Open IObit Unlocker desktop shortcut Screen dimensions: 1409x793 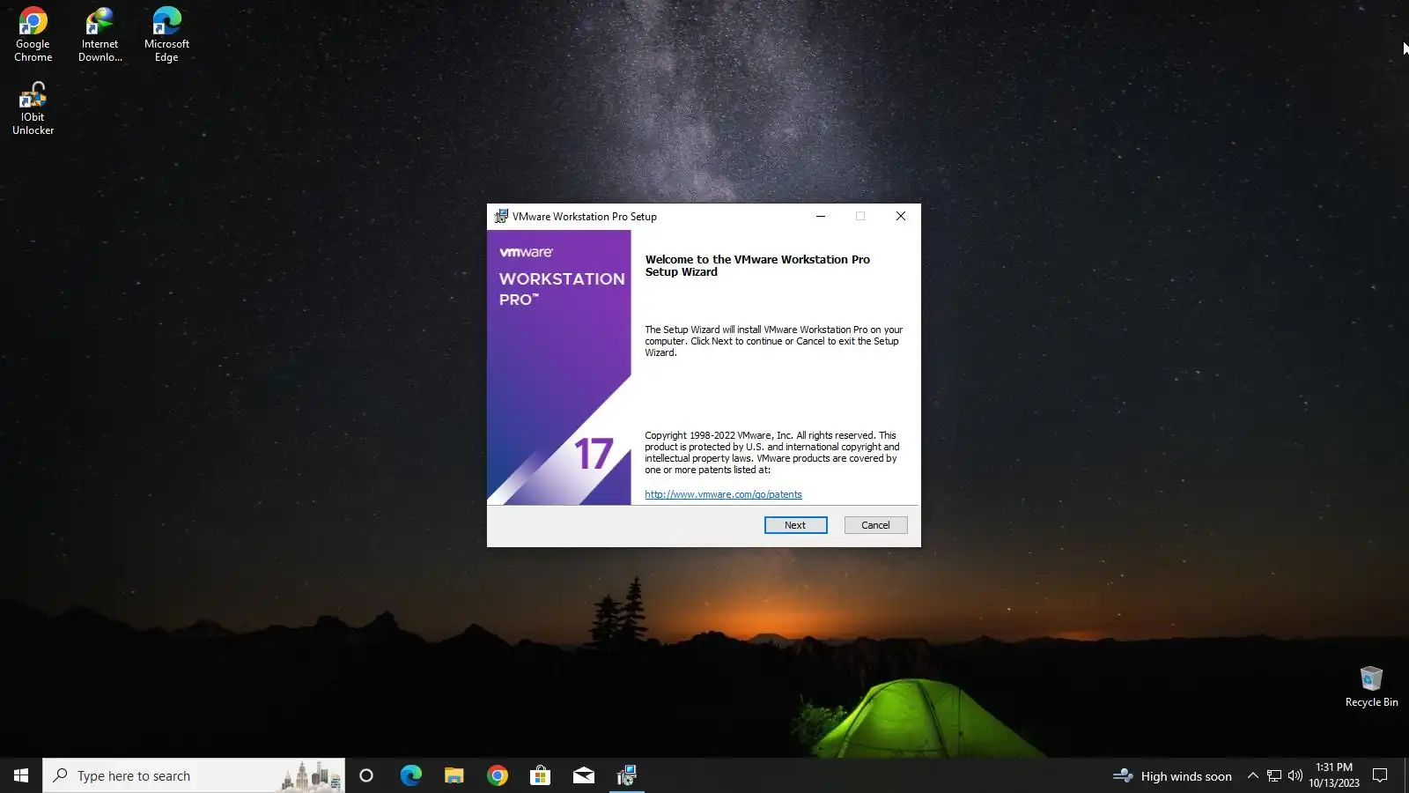[33, 108]
